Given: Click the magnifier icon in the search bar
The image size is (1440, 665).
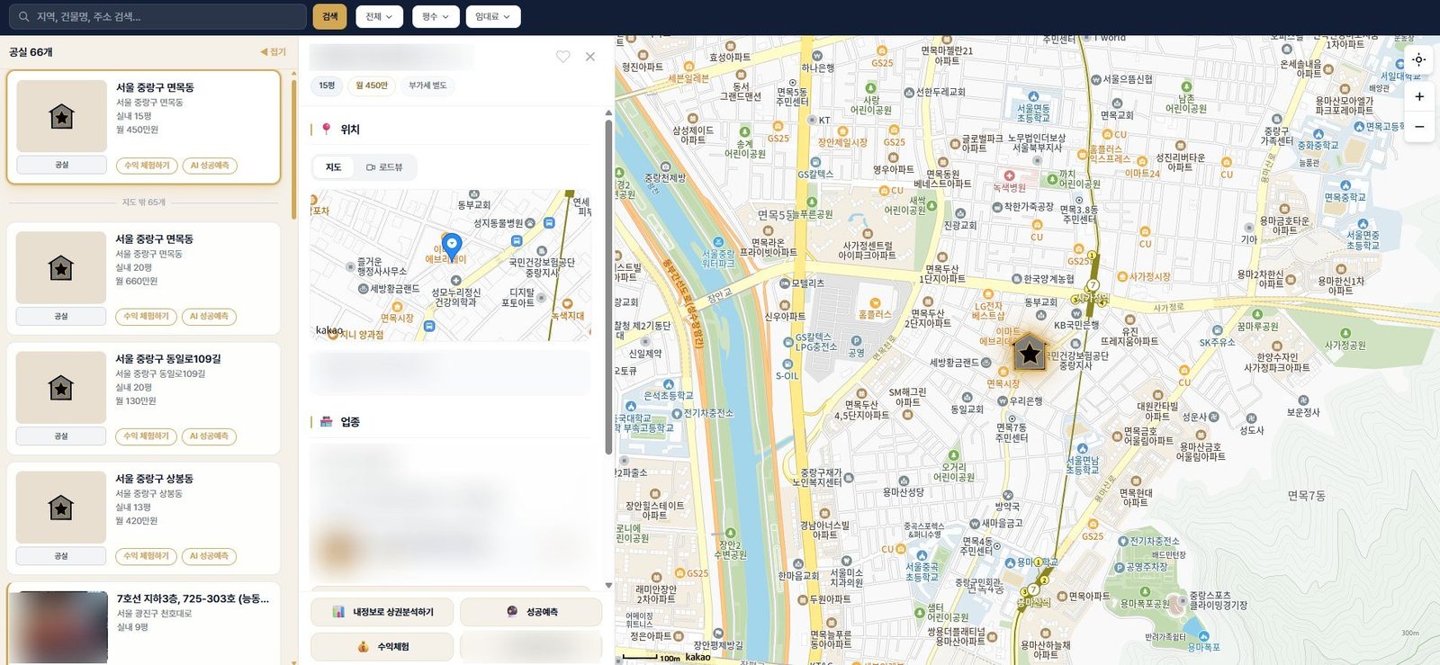Looking at the screenshot, I should coord(23,16).
